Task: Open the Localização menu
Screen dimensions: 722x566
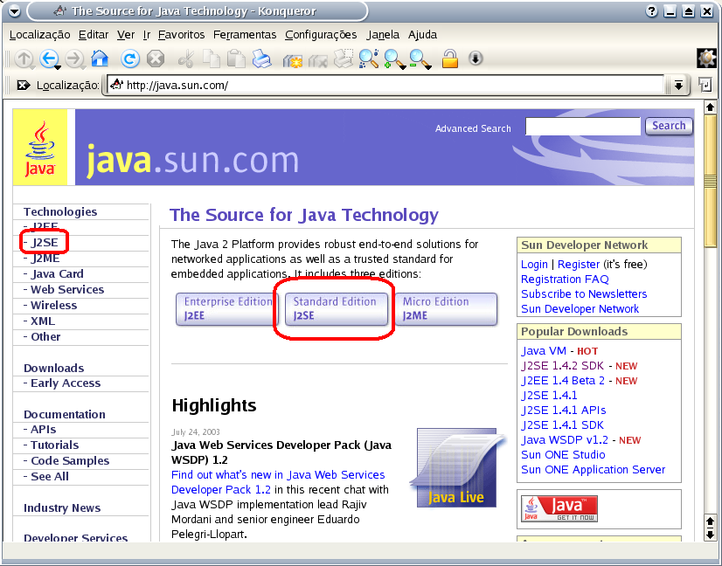Action: click(x=39, y=35)
